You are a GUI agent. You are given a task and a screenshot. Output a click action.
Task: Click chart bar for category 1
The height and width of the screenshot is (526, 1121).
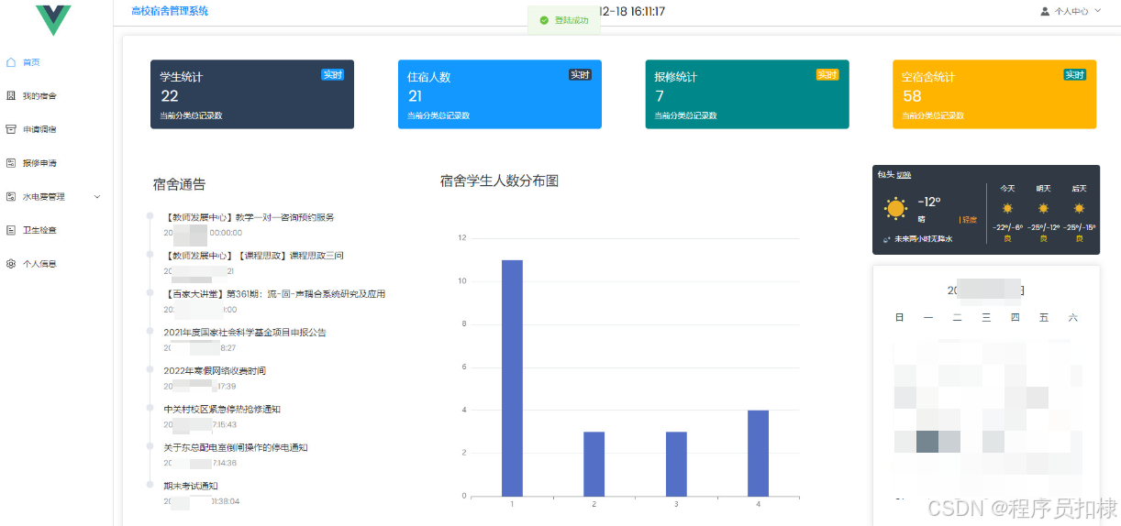point(512,378)
